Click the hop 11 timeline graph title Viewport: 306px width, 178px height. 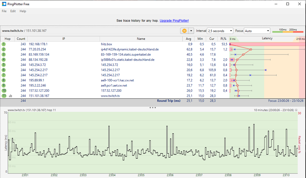click(x=32, y=110)
